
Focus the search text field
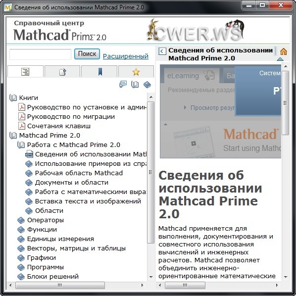pos(40,54)
